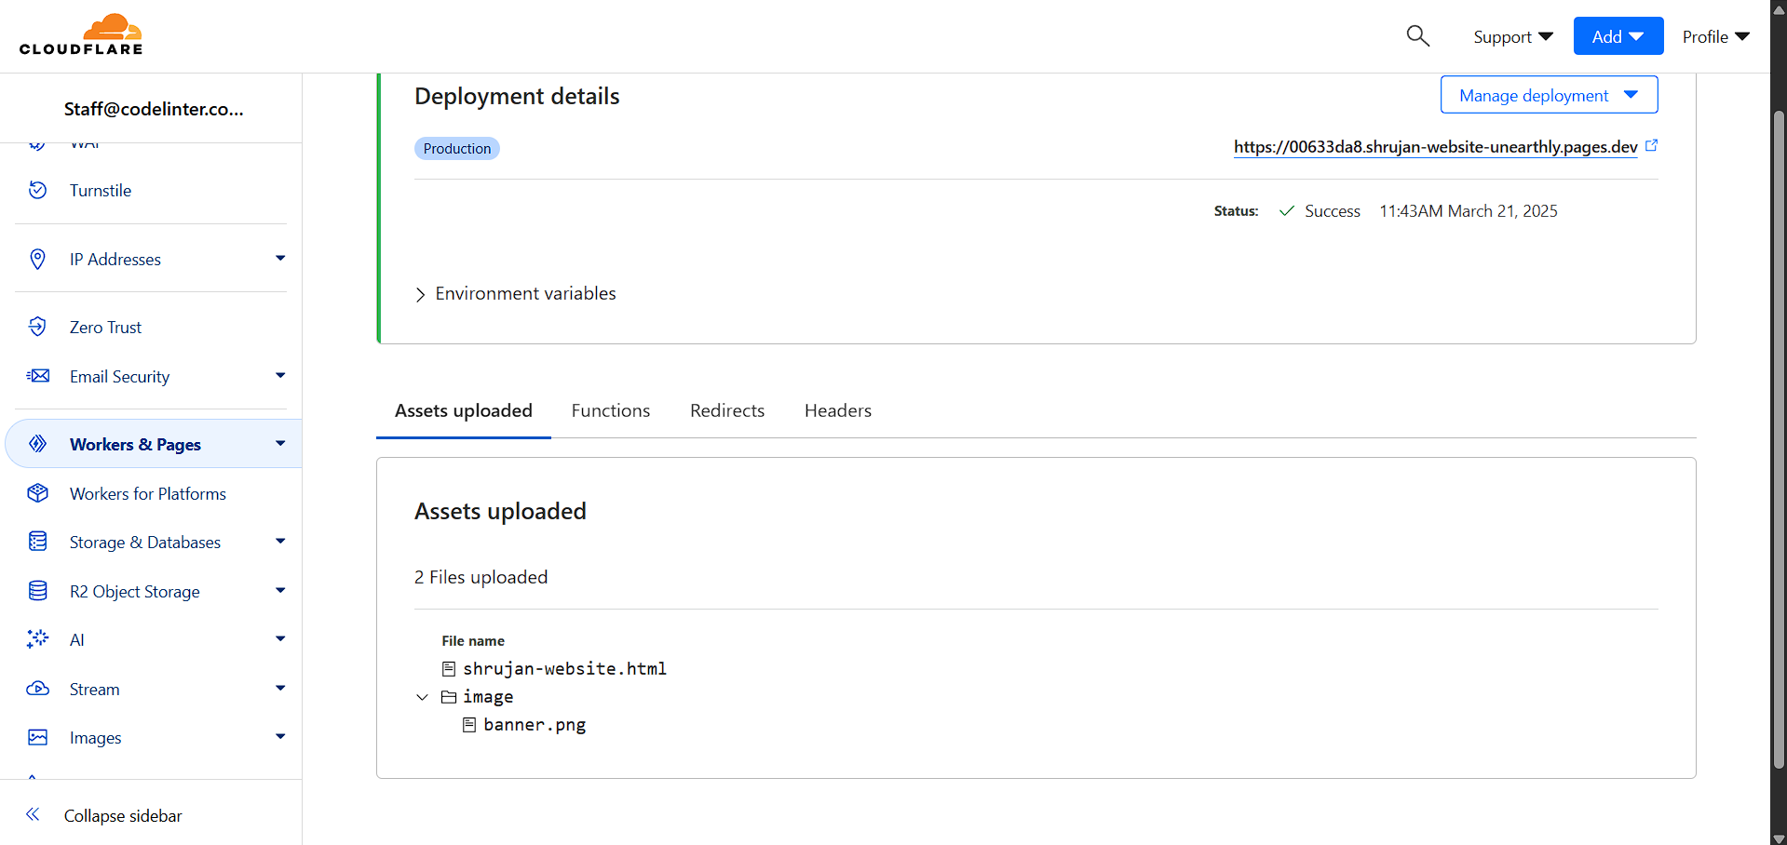Viewport: 1787px width, 845px height.
Task: Switch to the Assets uploaded tab
Action: pyautogui.click(x=464, y=411)
